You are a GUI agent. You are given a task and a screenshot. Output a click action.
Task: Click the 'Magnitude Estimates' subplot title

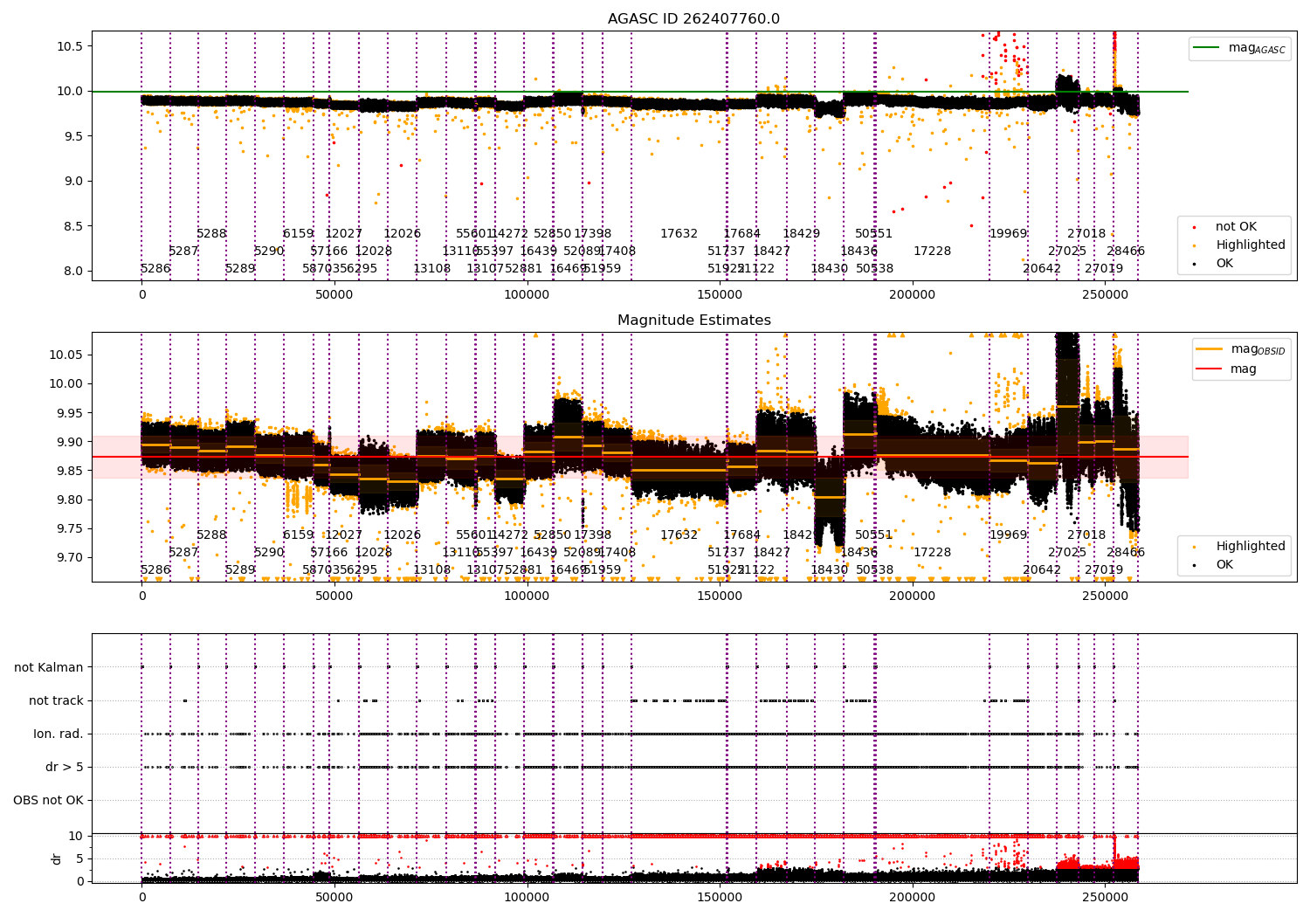pyautogui.click(x=694, y=321)
